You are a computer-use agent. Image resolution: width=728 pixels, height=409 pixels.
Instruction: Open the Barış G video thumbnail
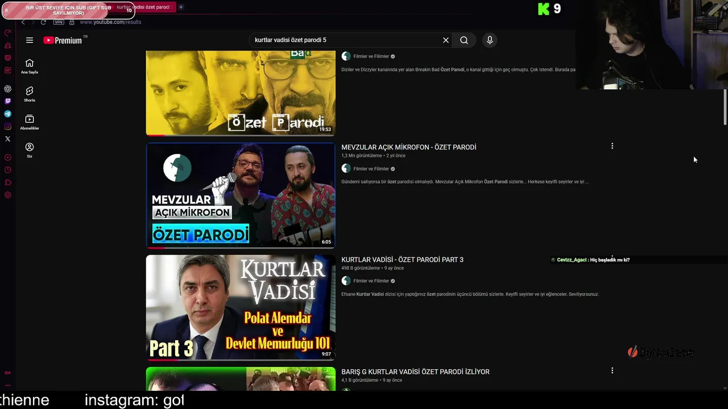(x=241, y=379)
